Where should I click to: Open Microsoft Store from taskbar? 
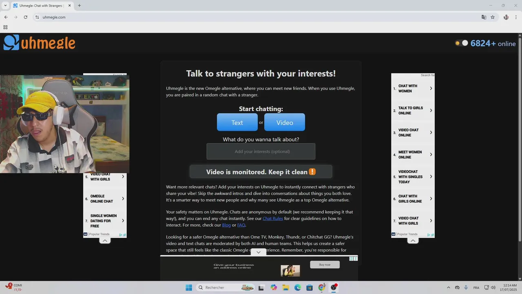[x=310, y=287]
